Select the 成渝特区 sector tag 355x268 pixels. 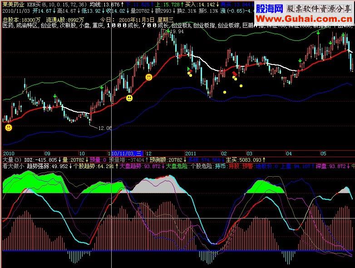pyautogui.click(x=26, y=25)
